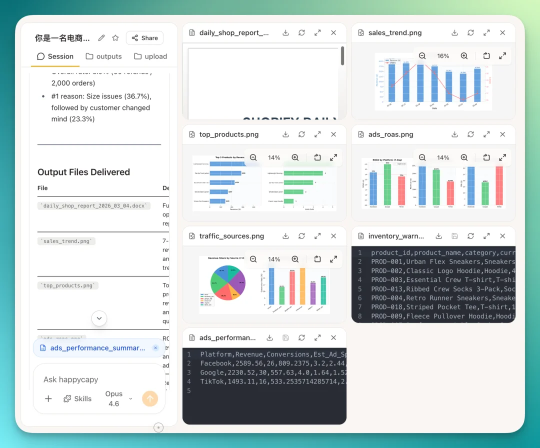Remove the ads_performance_summary attachment
Viewport: 540px width, 448px height.
[155, 347]
